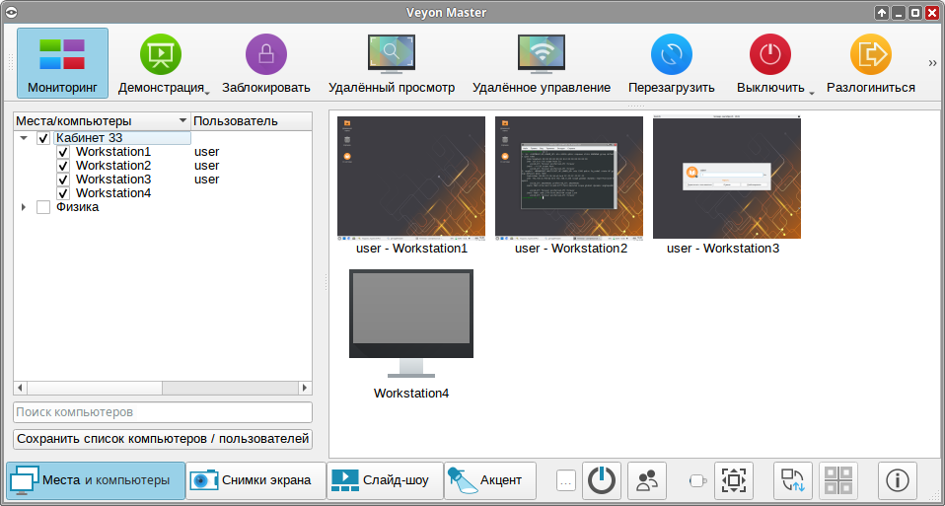
Task: Click the Veyon eye titlebar icon
Action: pos(12,12)
